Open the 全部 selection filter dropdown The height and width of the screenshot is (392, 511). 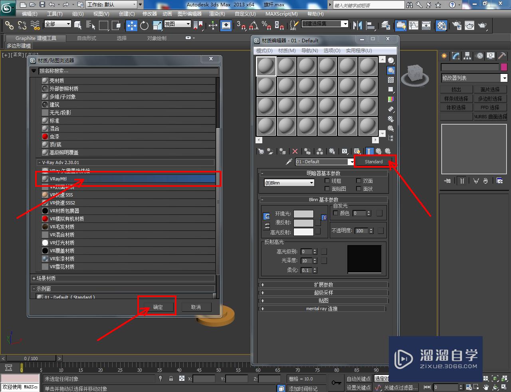[x=57, y=24]
